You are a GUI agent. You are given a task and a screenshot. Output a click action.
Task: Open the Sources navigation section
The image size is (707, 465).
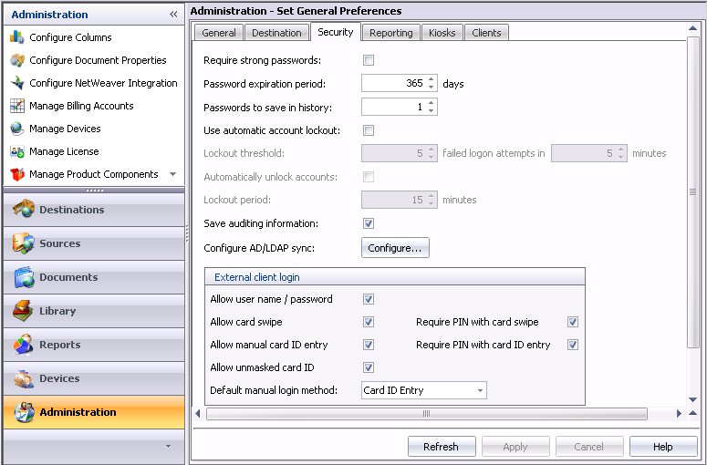point(94,243)
